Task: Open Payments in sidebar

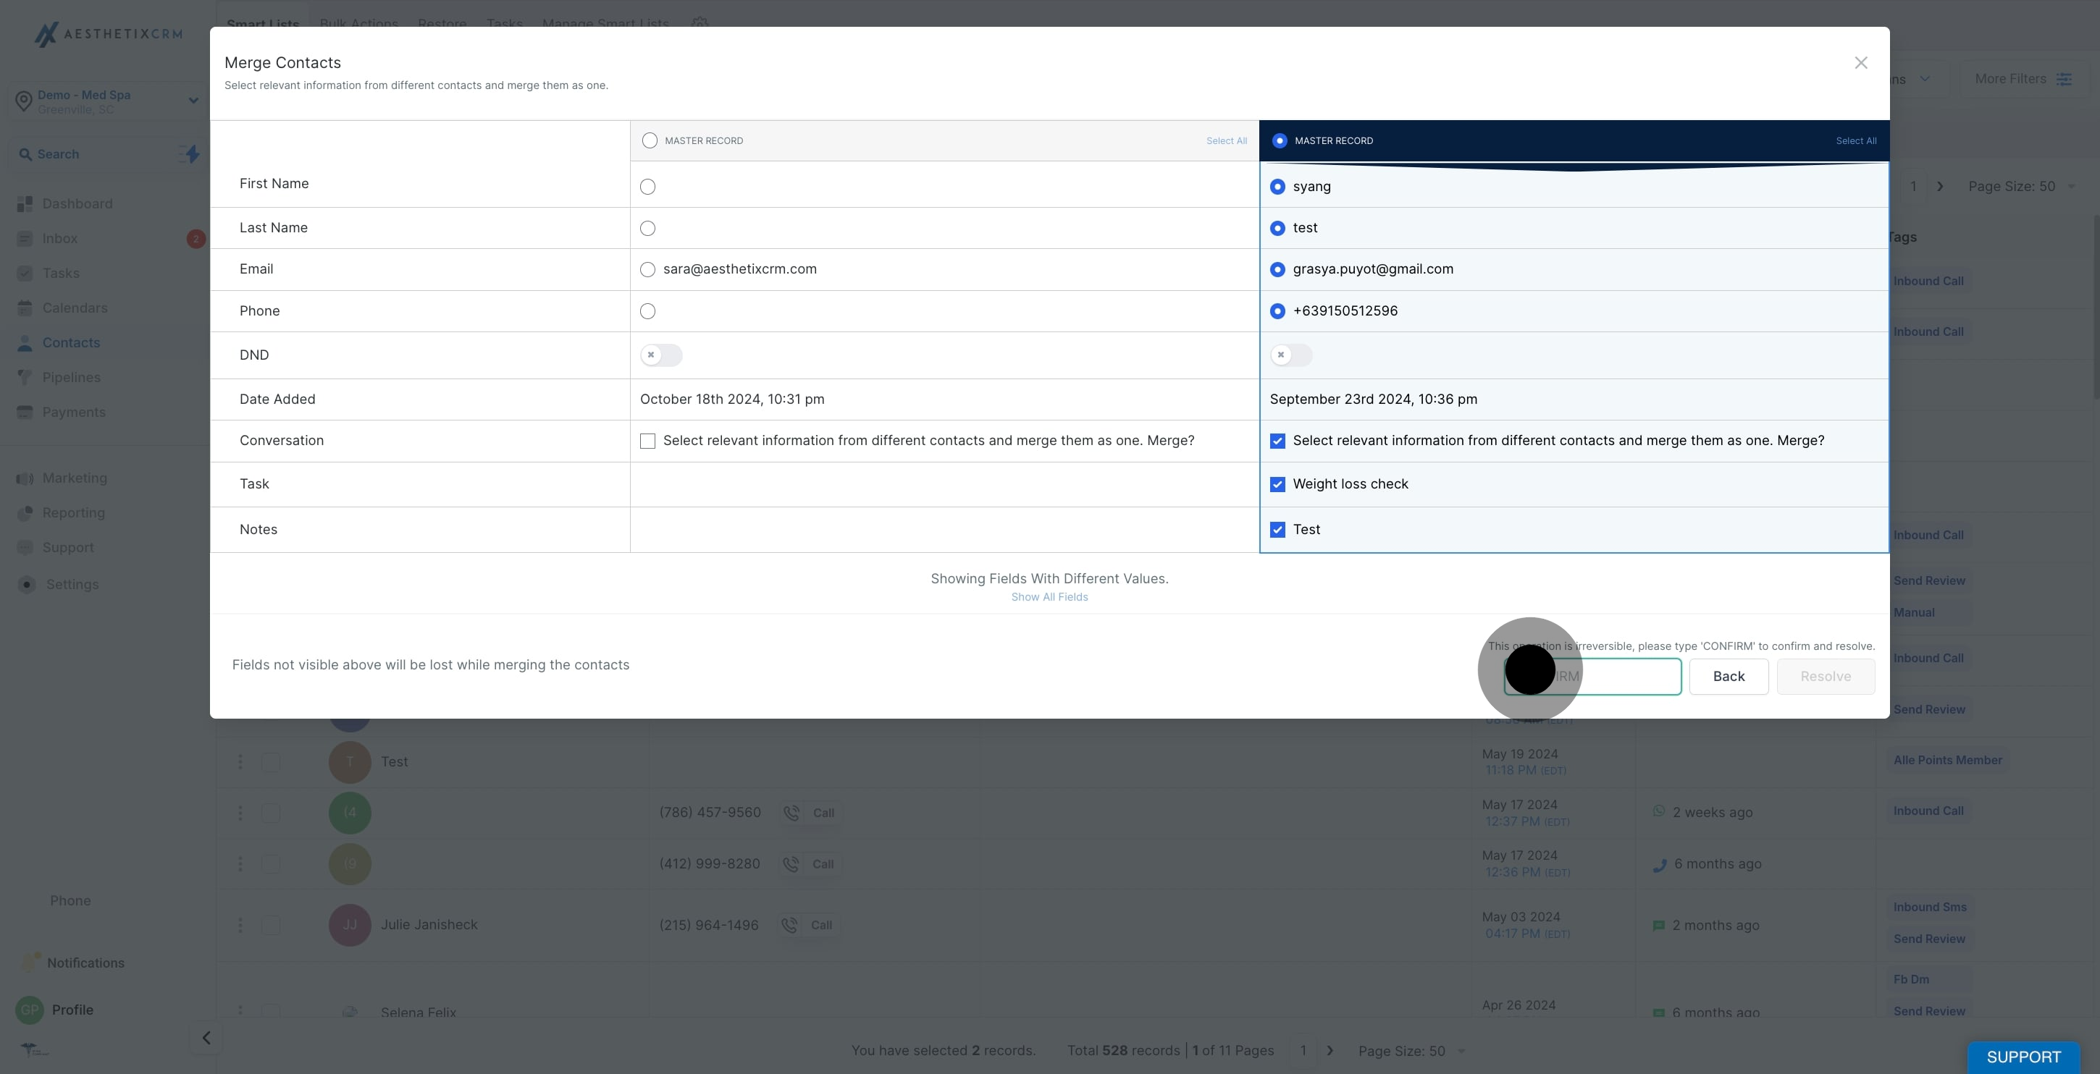Action: (x=74, y=413)
